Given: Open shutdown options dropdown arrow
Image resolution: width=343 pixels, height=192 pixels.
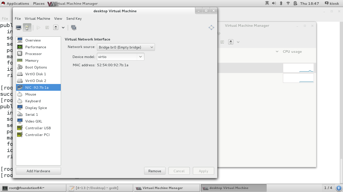Looking at the screenshot, I should (x=63, y=27).
